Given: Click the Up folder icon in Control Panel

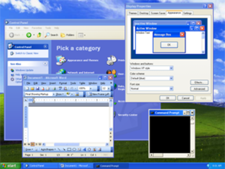Looking at the screenshot, I should [x=39, y=35].
